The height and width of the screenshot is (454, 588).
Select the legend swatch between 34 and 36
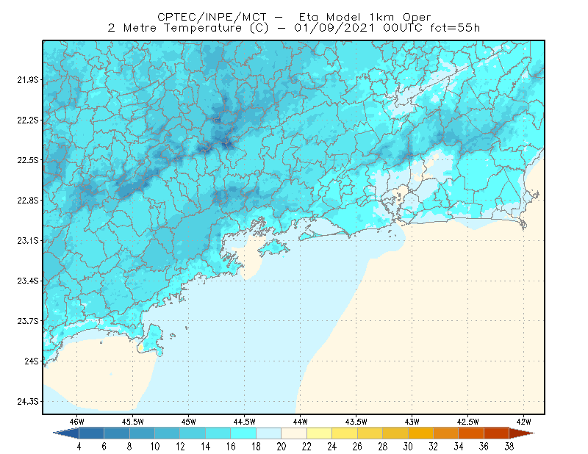471,433
